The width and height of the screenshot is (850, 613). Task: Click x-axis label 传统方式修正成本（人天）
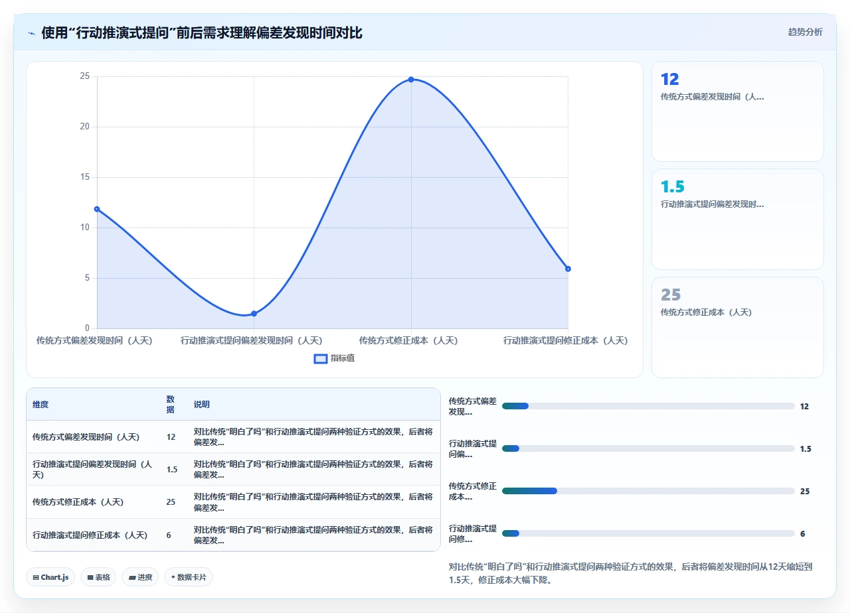pyautogui.click(x=408, y=340)
